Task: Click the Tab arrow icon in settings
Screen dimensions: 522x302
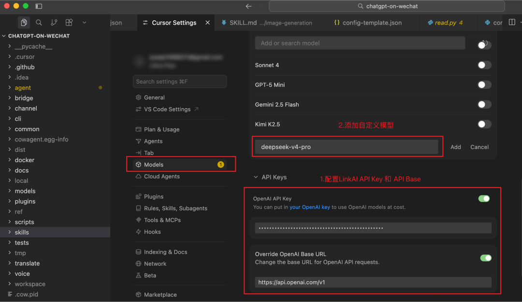Action: (x=139, y=153)
